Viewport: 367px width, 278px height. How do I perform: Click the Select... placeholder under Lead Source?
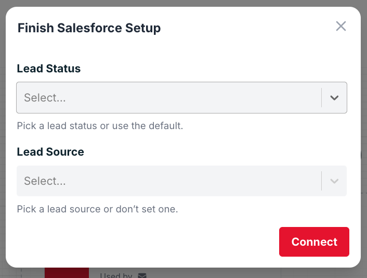(x=45, y=181)
